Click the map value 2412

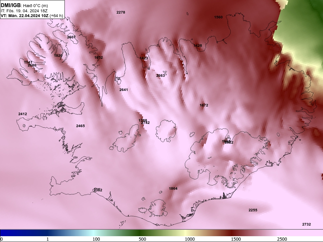[x=23, y=114]
